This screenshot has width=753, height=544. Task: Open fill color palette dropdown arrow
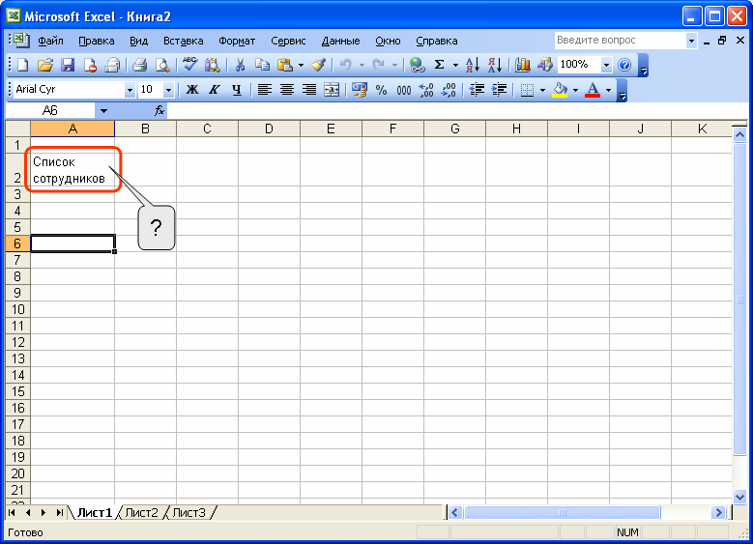575,90
